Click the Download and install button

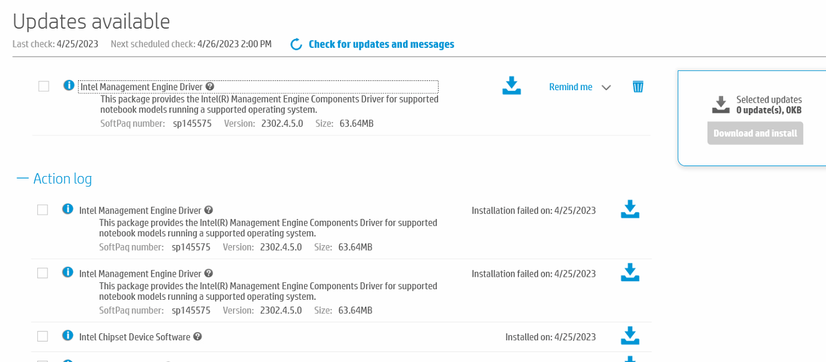tap(755, 133)
